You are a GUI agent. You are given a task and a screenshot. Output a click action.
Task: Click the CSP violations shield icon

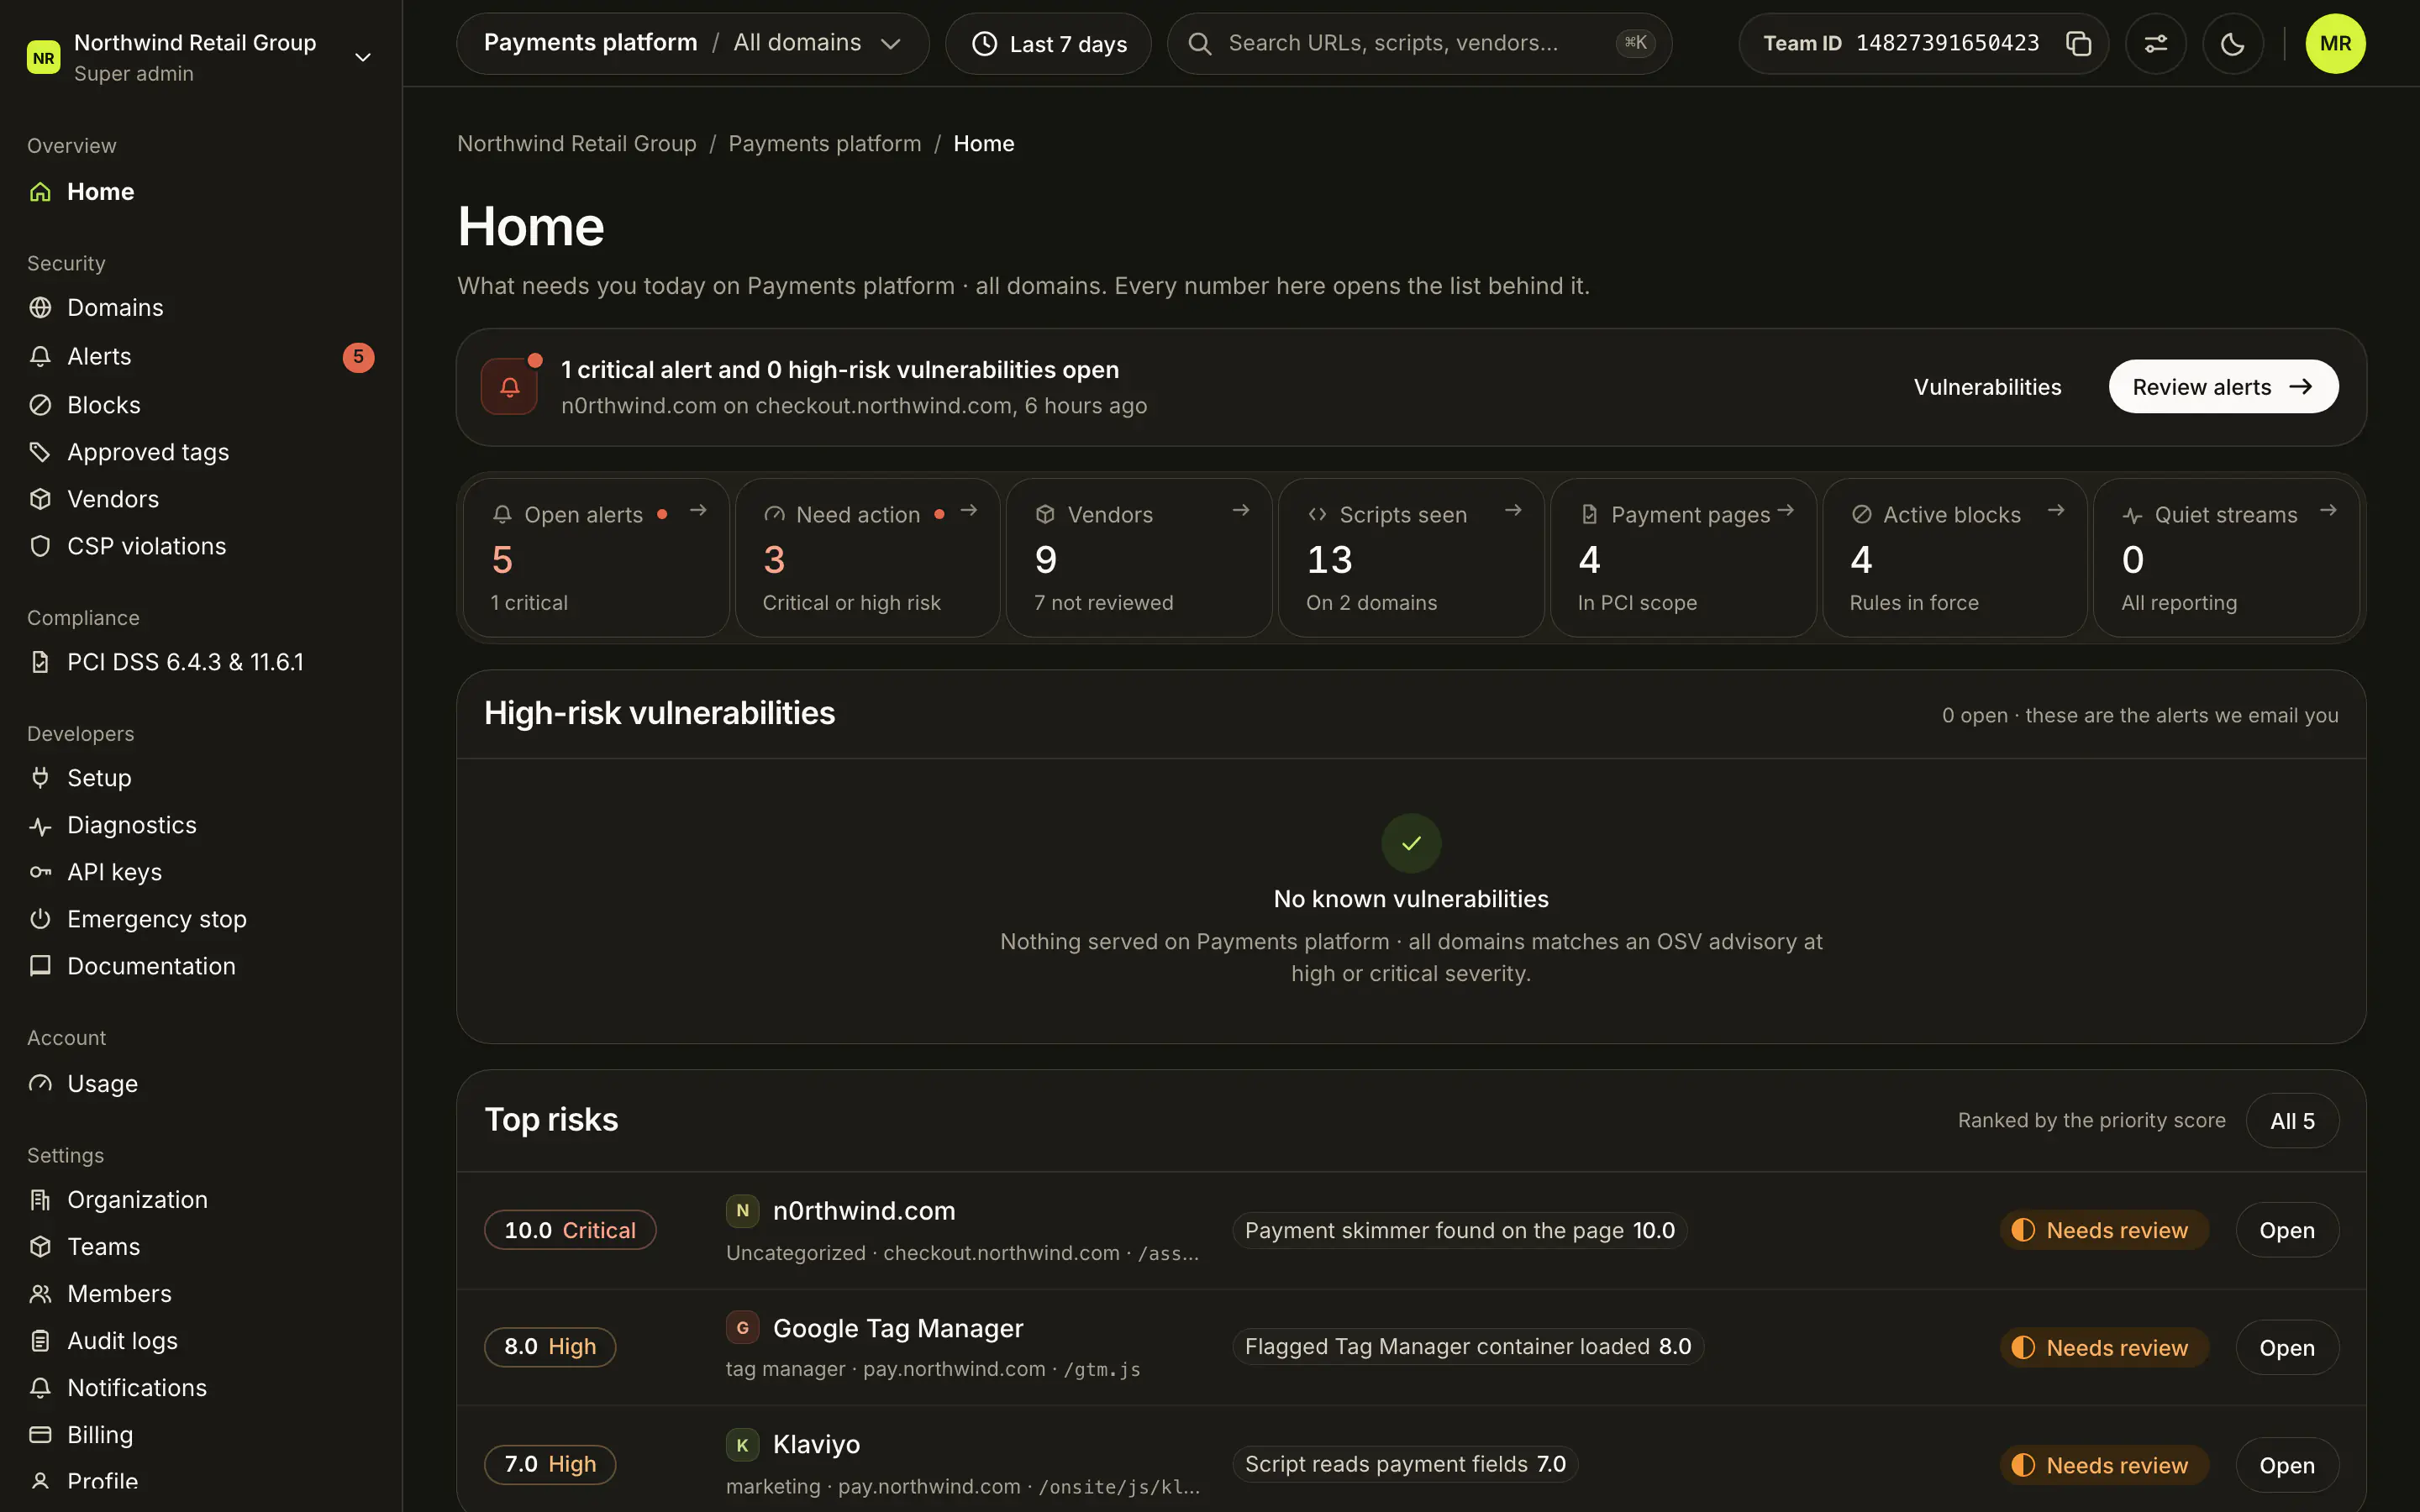coord(40,546)
